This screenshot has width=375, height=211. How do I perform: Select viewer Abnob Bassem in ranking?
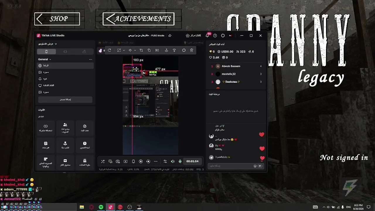(x=236, y=66)
